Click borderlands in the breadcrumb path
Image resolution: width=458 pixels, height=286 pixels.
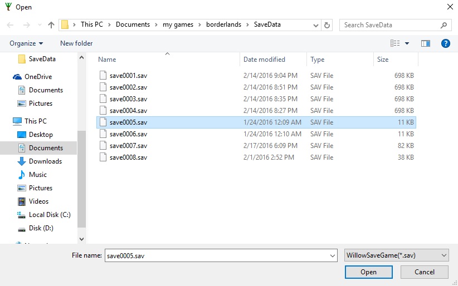click(224, 24)
